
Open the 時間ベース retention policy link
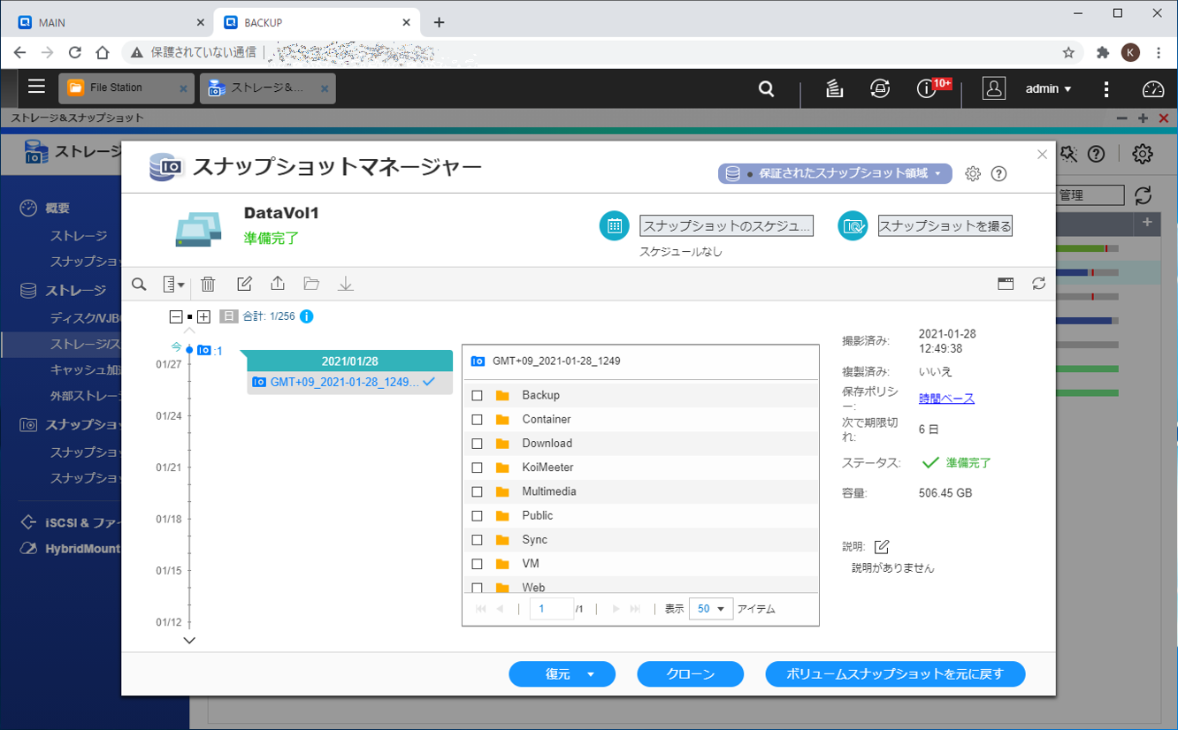pos(946,399)
